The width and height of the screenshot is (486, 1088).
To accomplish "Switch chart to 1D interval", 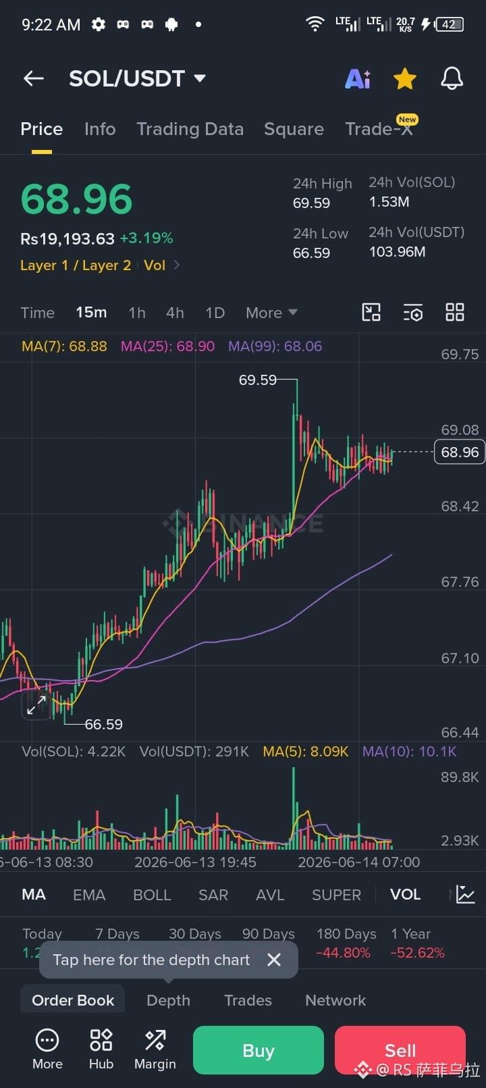I will 215,313.
